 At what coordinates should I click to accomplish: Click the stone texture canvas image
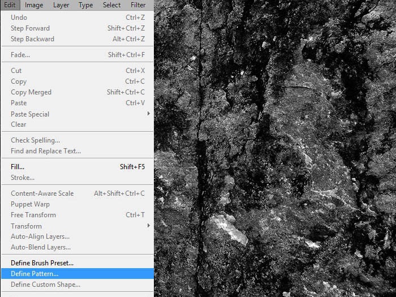pos(275,148)
